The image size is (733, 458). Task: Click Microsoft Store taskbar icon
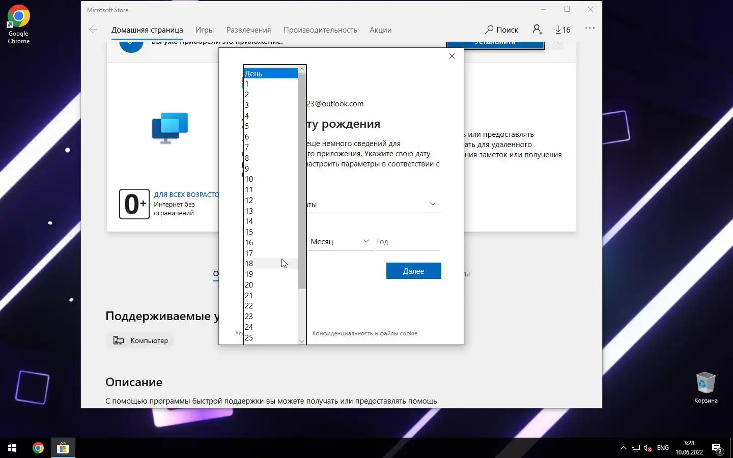pos(63,448)
